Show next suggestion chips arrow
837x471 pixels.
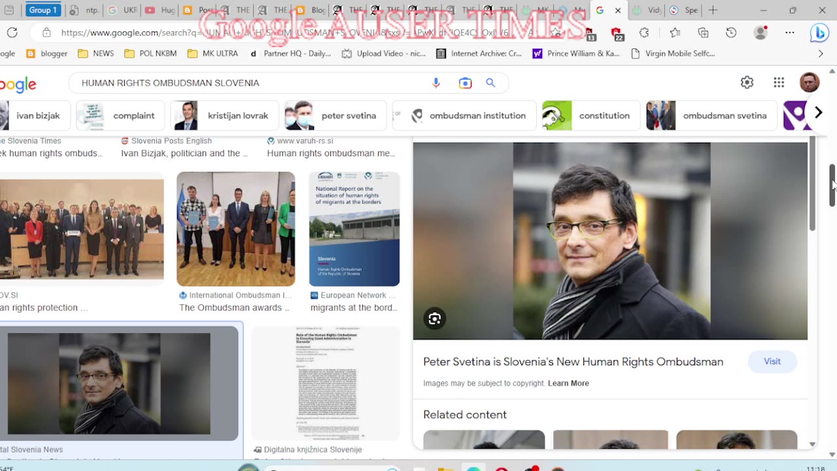point(818,113)
